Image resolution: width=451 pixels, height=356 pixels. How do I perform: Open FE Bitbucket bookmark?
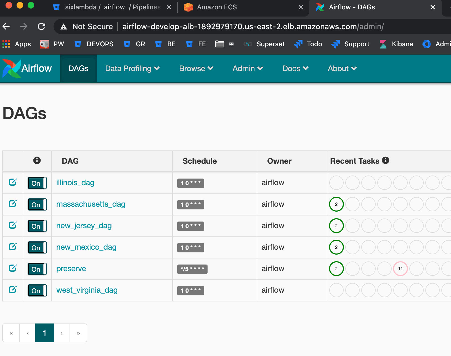(x=196, y=44)
